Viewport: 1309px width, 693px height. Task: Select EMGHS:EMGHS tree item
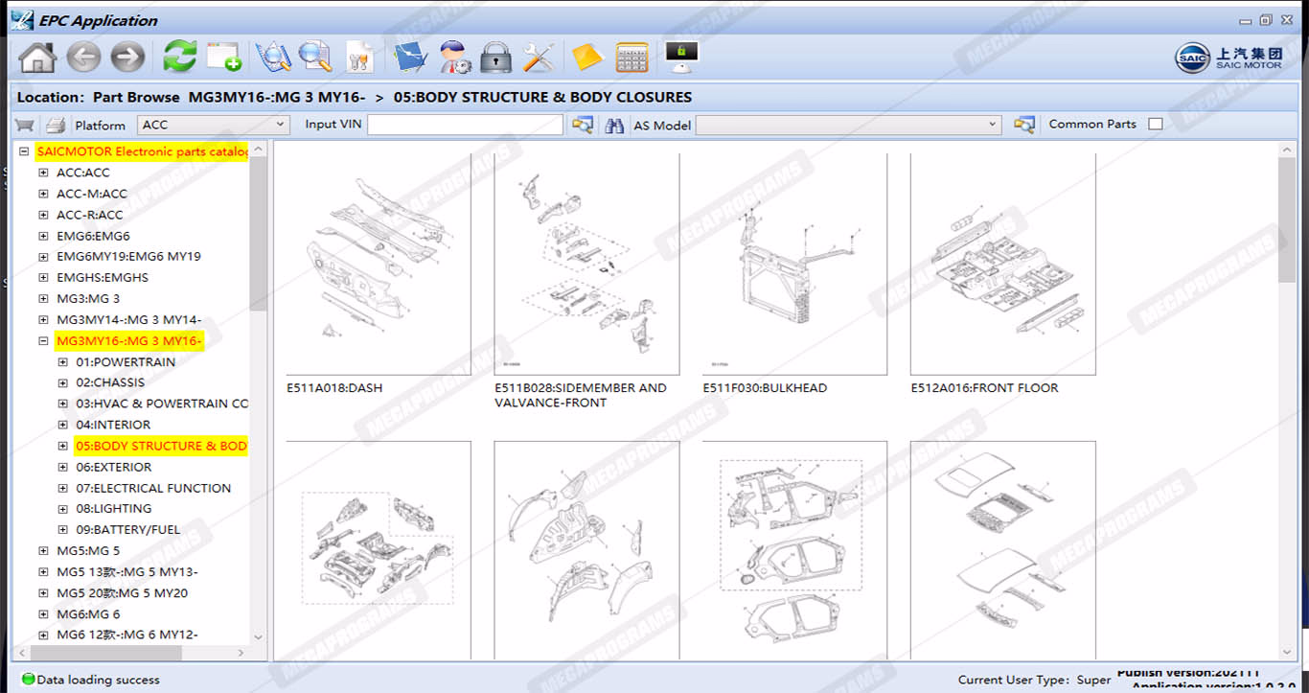103,277
